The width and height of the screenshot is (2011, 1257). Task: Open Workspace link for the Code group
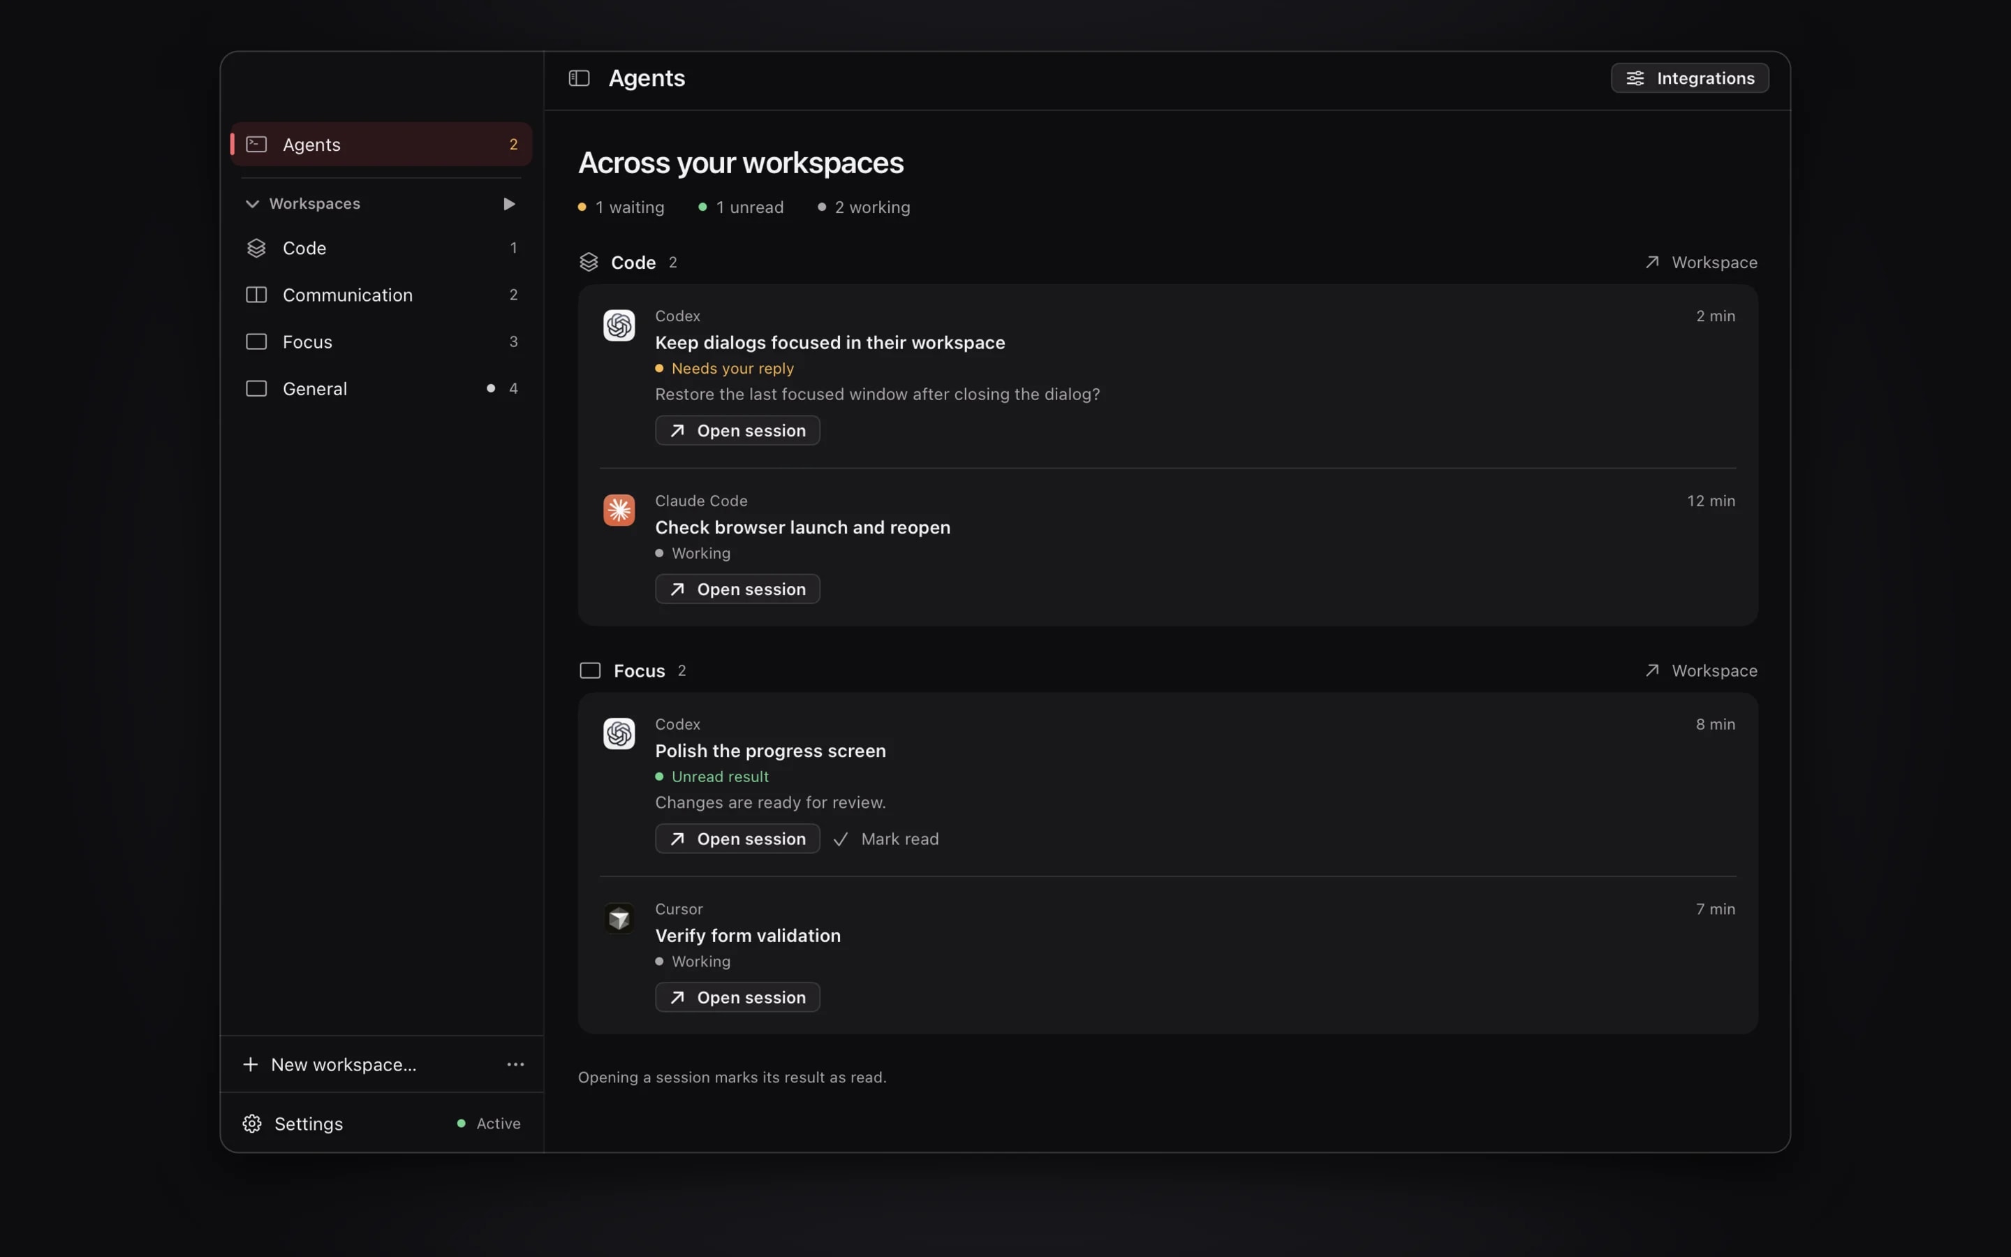(x=1701, y=263)
